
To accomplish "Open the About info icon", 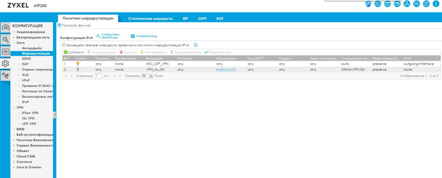I will point(436,4).
